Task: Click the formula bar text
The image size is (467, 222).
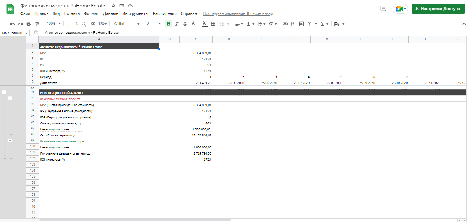Action: coord(82,33)
